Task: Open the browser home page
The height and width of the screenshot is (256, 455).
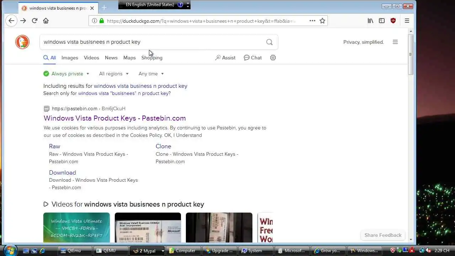Action: (x=46, y=21)
